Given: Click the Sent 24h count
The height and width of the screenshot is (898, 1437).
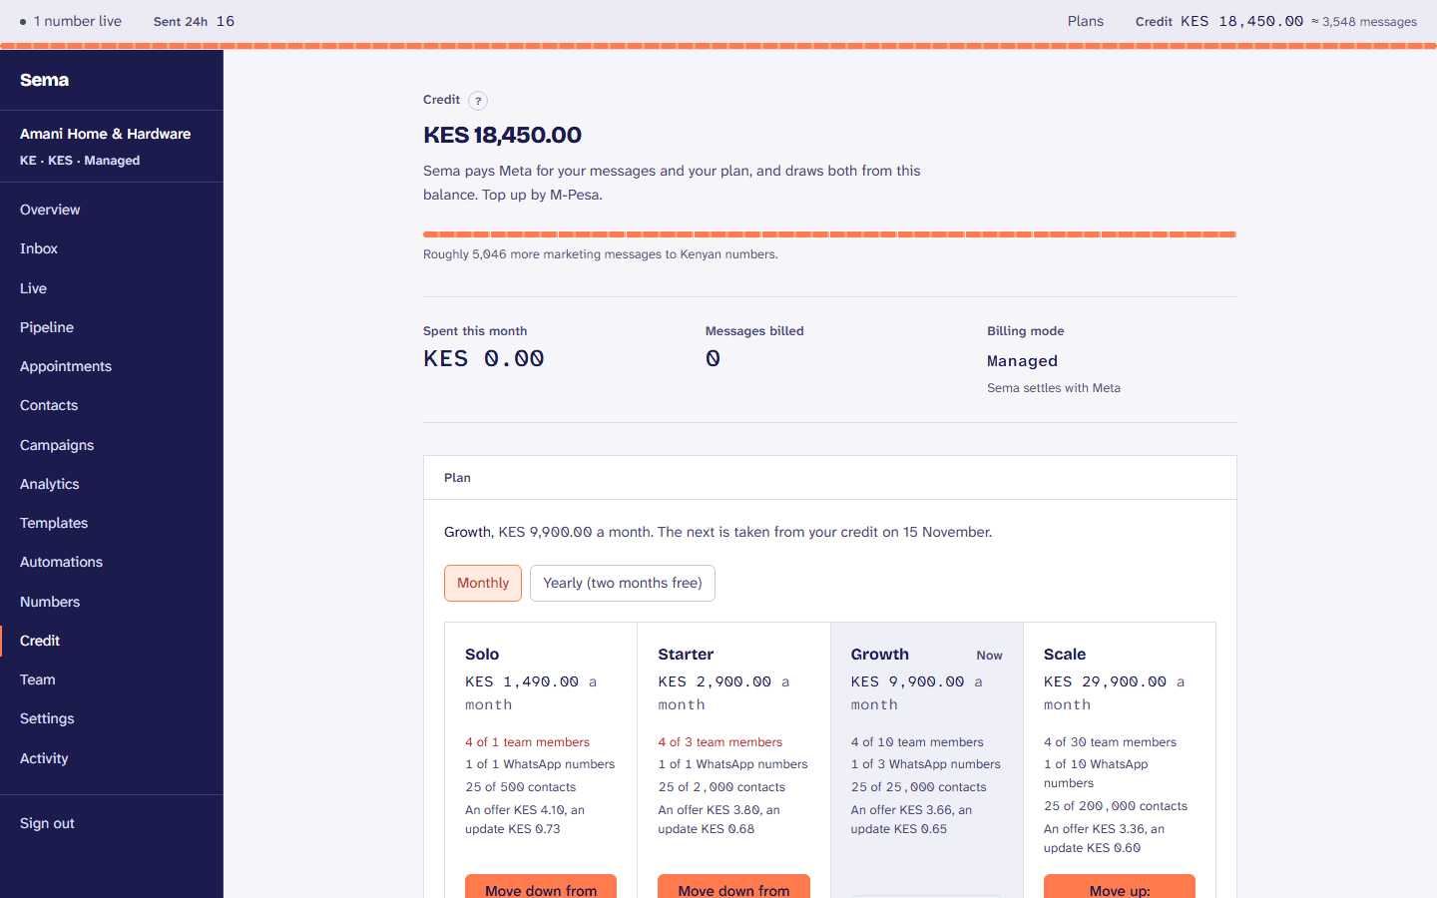Looking at the screenshot, I should (x=226, y=21).
